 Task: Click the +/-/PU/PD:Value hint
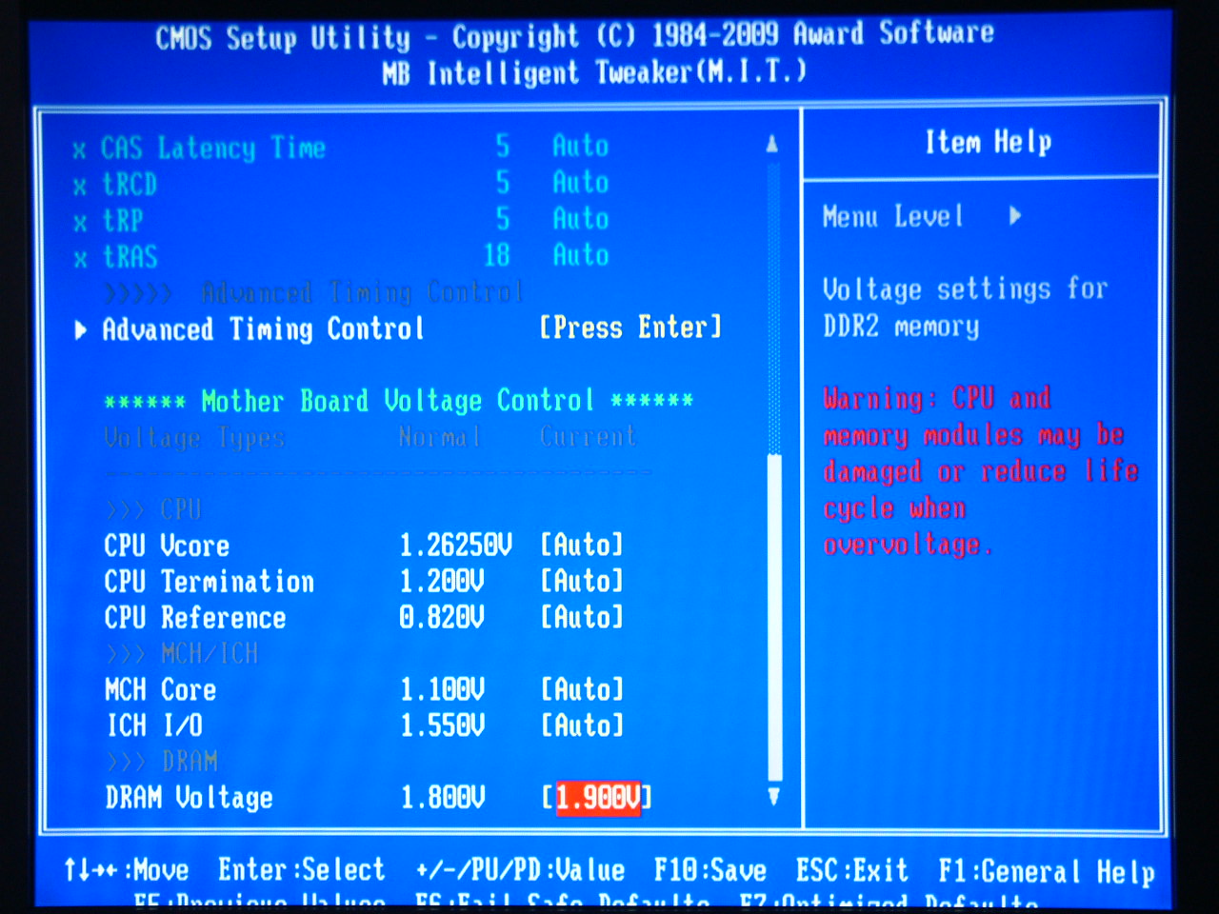click(521, 870)
